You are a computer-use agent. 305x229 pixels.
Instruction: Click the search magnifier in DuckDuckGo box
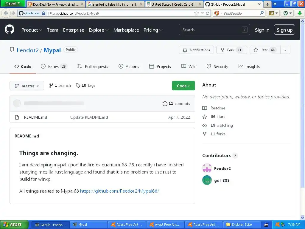point(262,13)
